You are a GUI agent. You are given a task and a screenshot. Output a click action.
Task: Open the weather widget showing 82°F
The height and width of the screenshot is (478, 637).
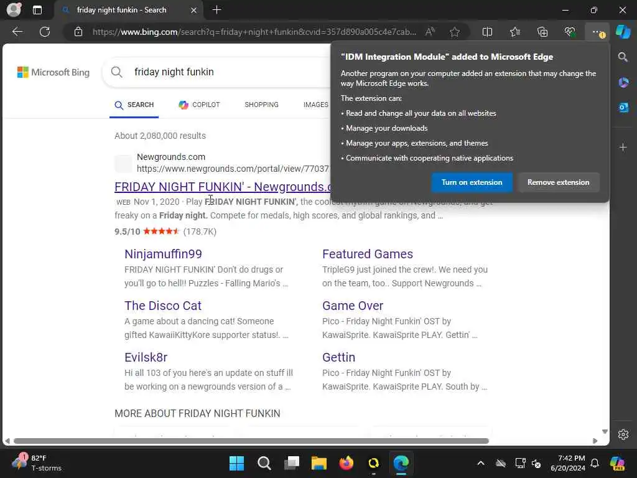pos(37,463)
